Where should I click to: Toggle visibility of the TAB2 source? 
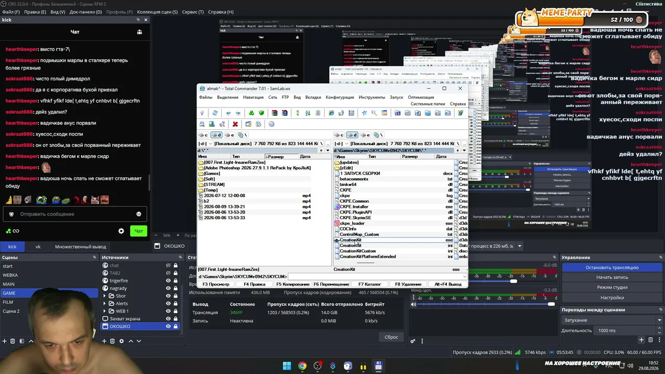pyautogui.click(x=168, y=273)
